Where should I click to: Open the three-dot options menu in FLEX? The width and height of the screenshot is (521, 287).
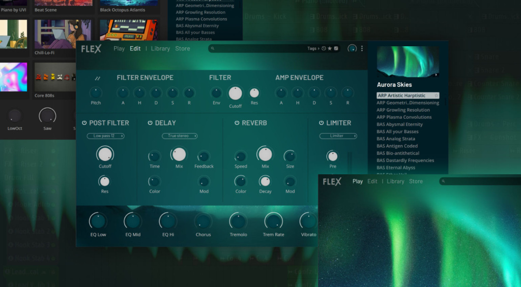tap(362, 48)
